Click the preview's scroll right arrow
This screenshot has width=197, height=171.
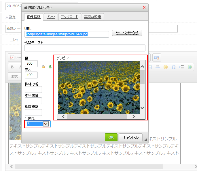[133, 117]
